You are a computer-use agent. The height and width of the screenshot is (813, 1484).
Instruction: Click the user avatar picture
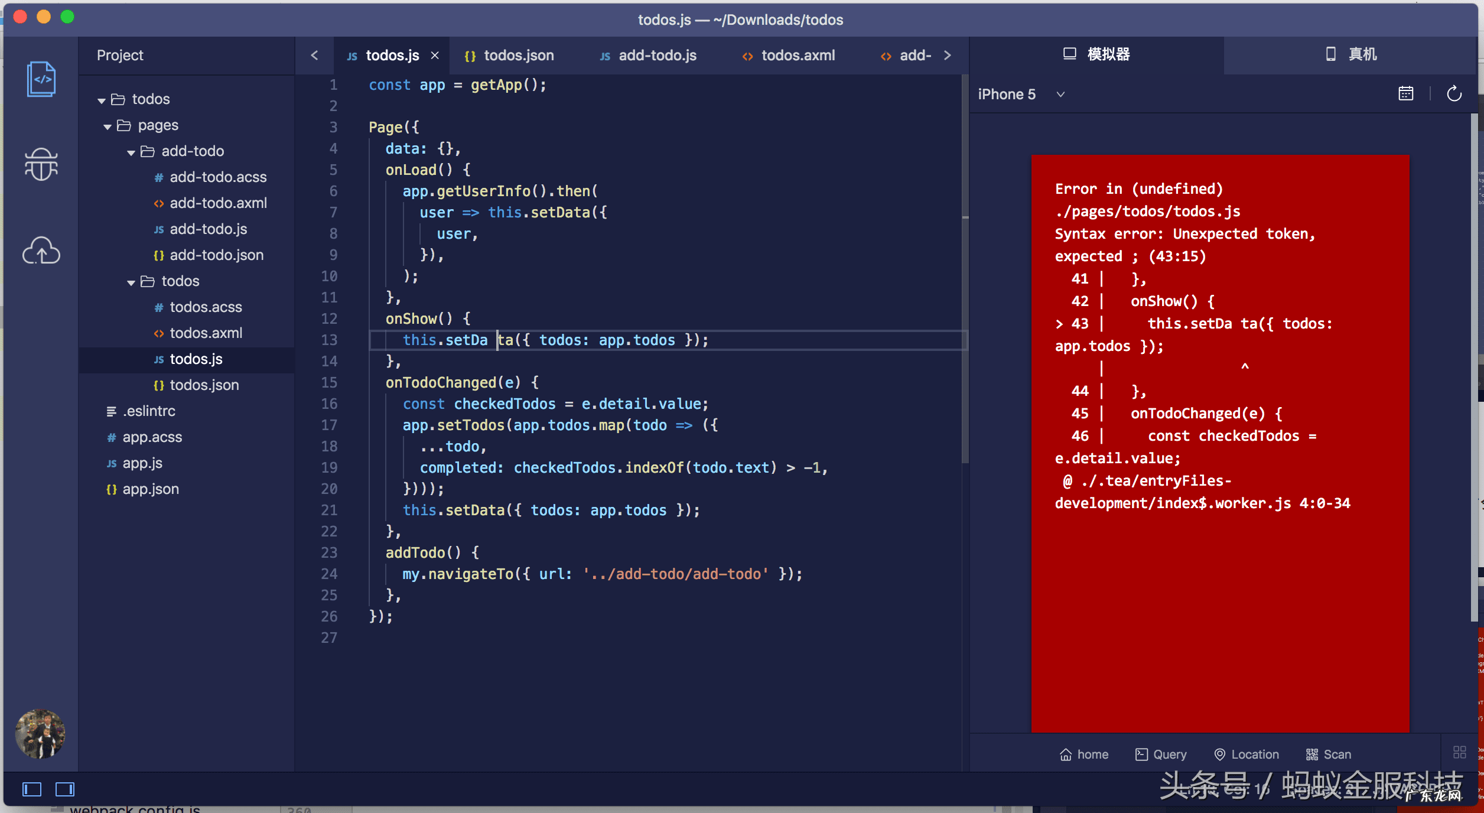40,734
